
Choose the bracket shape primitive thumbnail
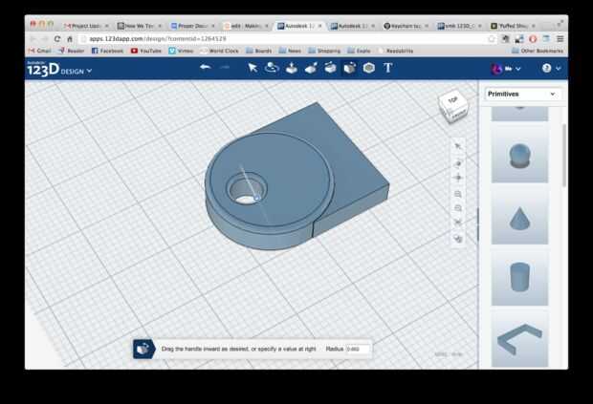pos(519,336)
